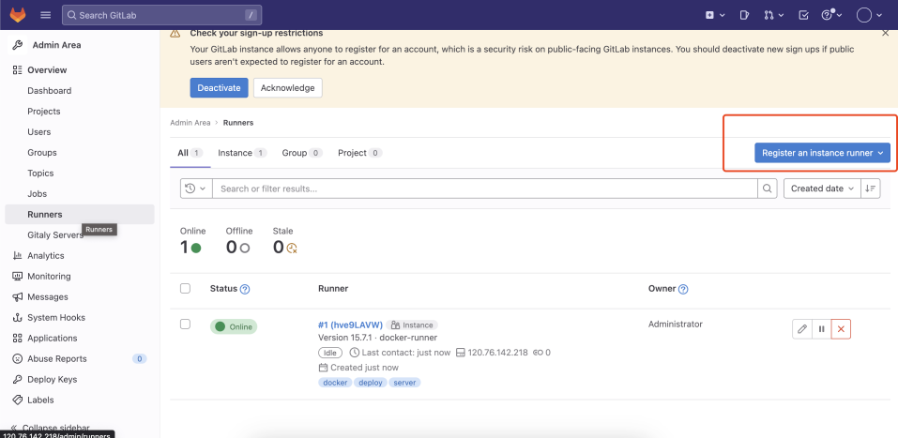Pause runner #1 with pause icon
The width and height of the screenshot is (898, 438).
tap(822, 328)
